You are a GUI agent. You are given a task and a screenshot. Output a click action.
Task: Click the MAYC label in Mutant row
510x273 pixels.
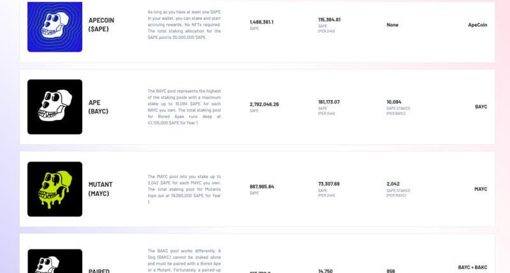pos(481,189)
